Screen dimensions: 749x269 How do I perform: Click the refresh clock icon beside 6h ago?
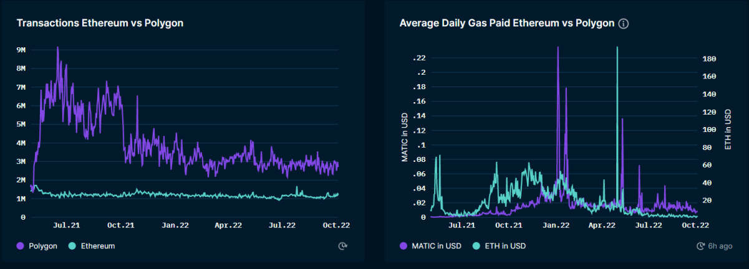click(700, 246)
